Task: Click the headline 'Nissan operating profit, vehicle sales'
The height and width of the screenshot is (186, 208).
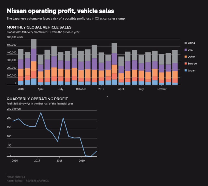Action: pos(60,11)
